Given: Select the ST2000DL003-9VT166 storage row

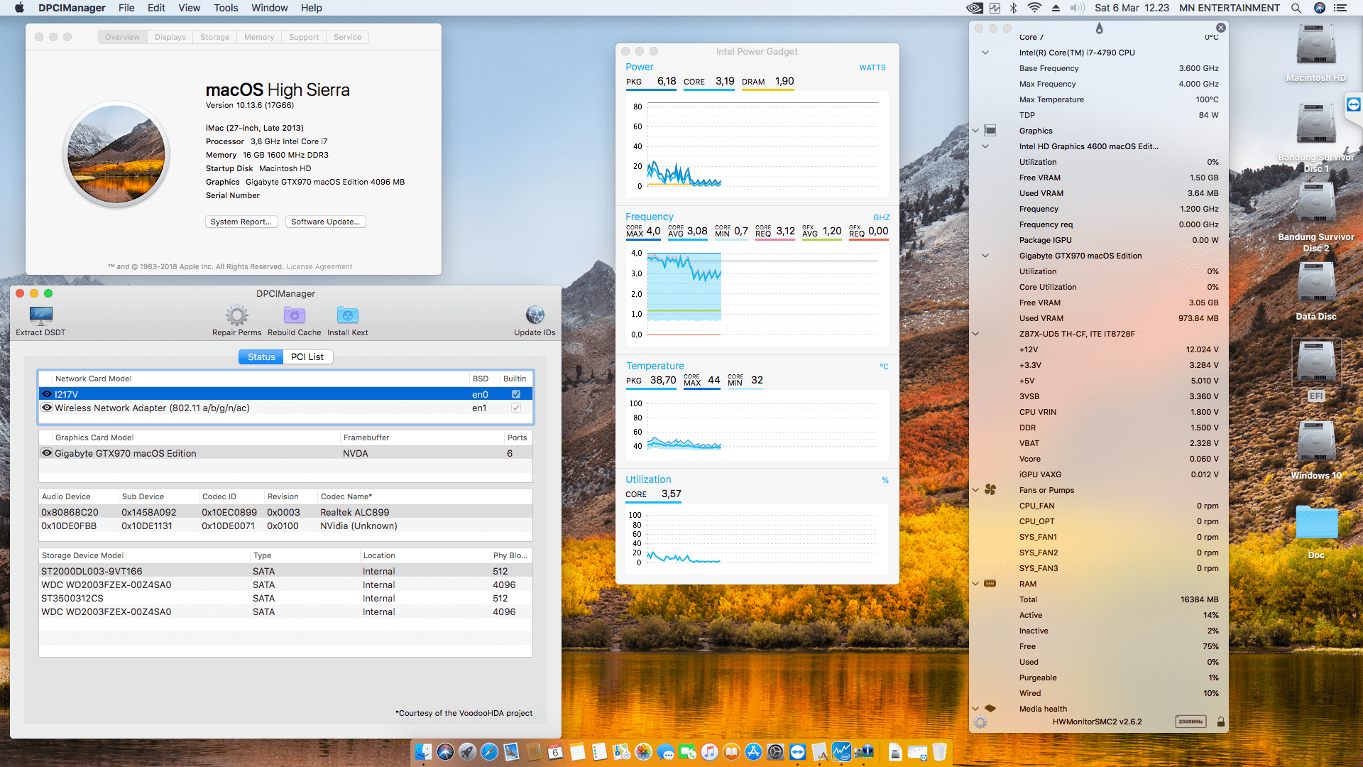Looking at the screenshot, I should (x=285, y=571).
